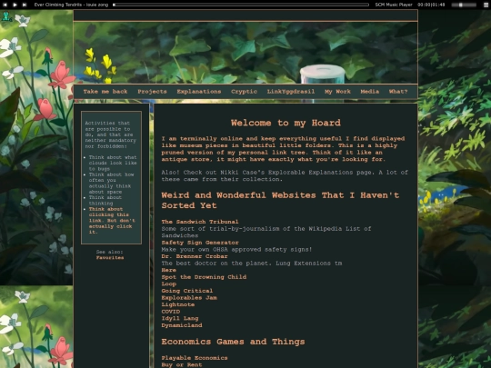Click the 'Weird and Wonderful Websites' heading
The image size is (491, 368).
click(280, 200)
